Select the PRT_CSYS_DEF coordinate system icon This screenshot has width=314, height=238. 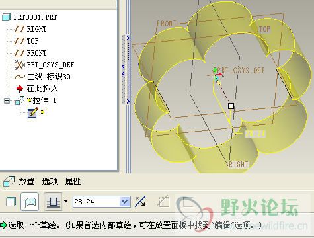20,65
